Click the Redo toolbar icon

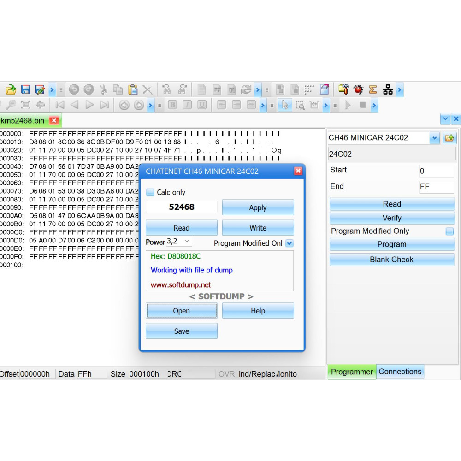tap(89, 89)
